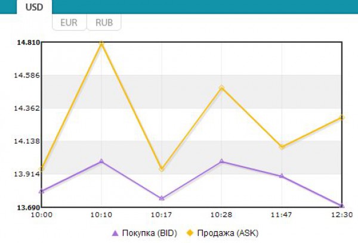Click the 13.914 y-axis label
The height and width of the screenshot is (243, 358).
(27, 174)
